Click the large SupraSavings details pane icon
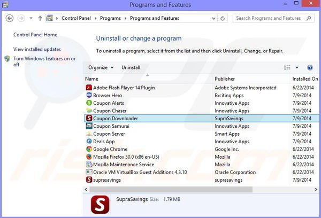The height and width of the screenshot is (218, 321). (x=100, y=205)
